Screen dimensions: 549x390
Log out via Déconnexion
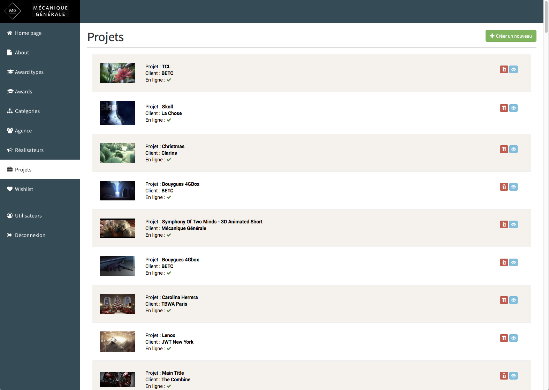[x=40, y=235]
